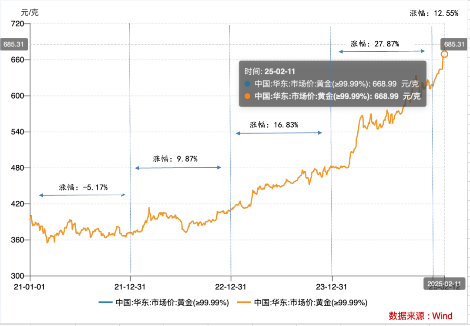This screenshot has height=326, width=470.
Task: Select the 23-12-31 x-axis date label
Action: [332, 287]
